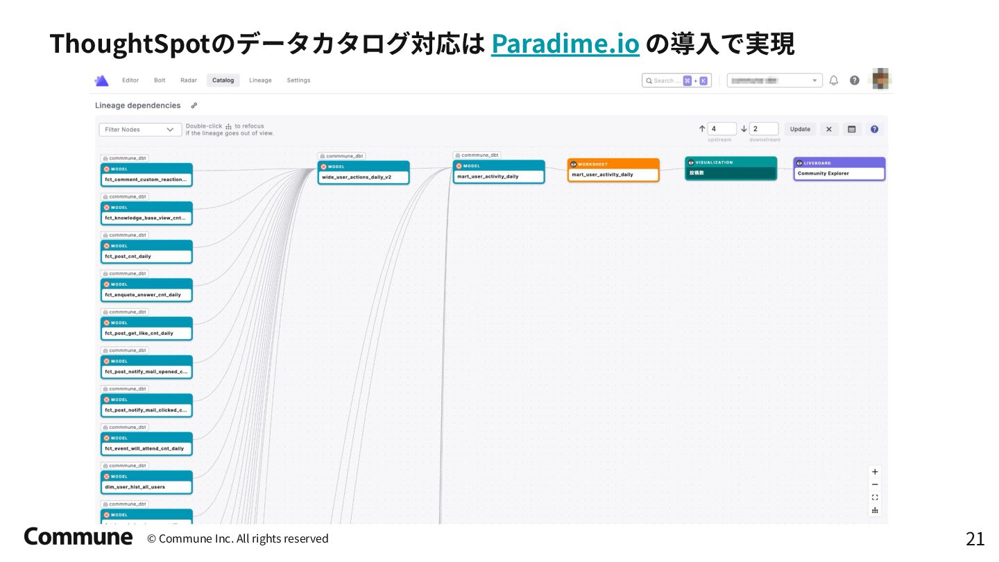The height and width of the screenshot is (562, 999).
Task: Select the wide_user_actions_daily_v2 model node
Action: (x=364, y=173)
